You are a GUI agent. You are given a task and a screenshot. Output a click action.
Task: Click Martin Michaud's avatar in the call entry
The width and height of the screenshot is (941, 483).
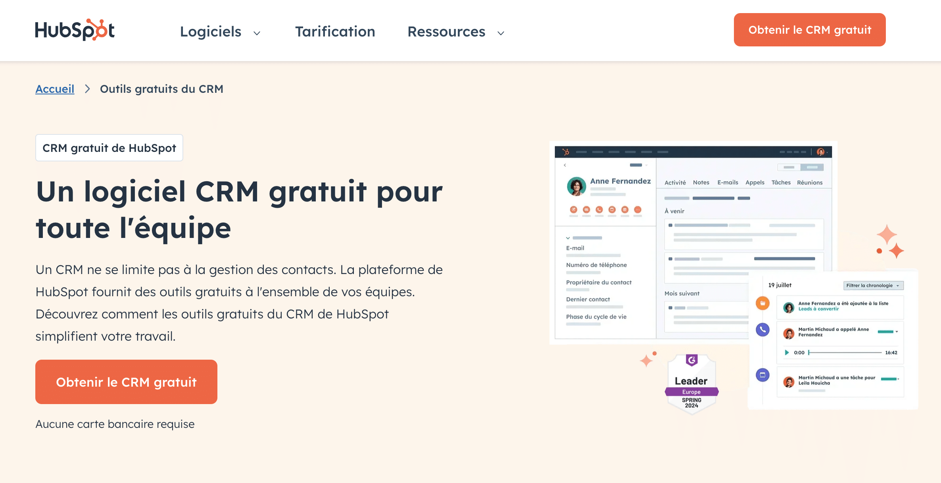(x=789, y=333)
